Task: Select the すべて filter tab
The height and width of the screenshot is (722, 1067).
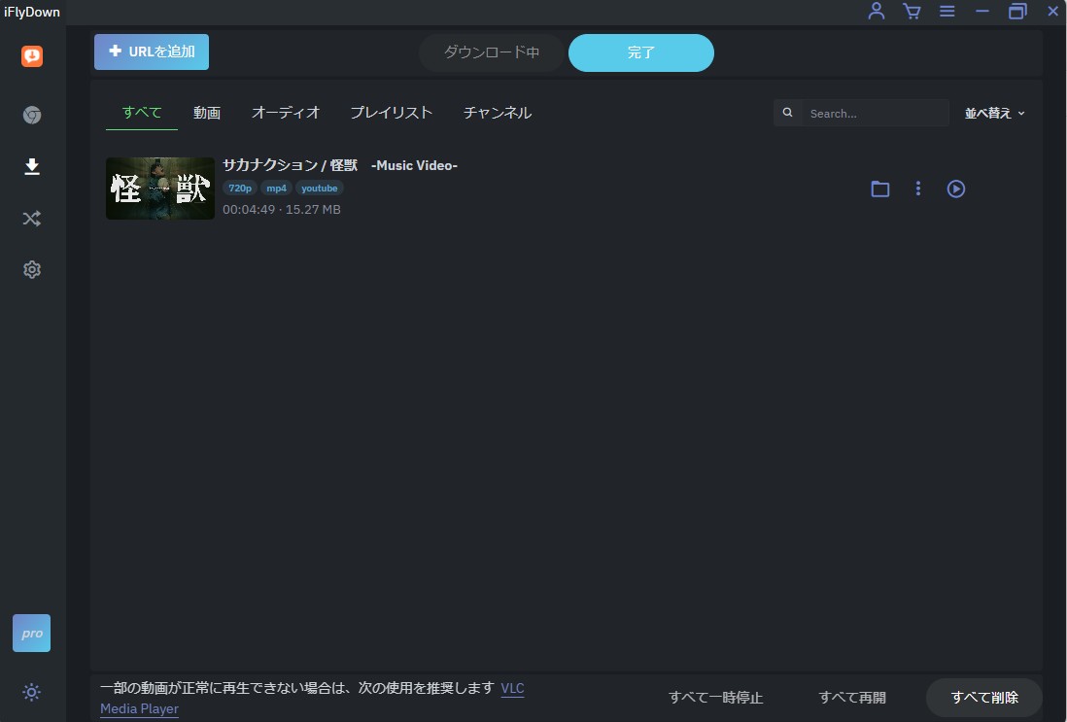Action: [x=142, y=113]
